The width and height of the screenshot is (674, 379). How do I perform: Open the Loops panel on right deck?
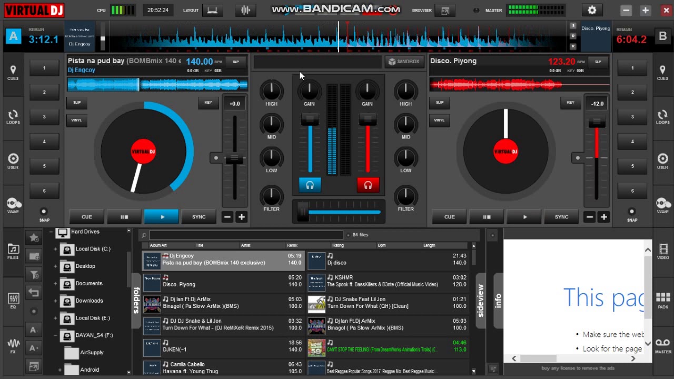662,117
